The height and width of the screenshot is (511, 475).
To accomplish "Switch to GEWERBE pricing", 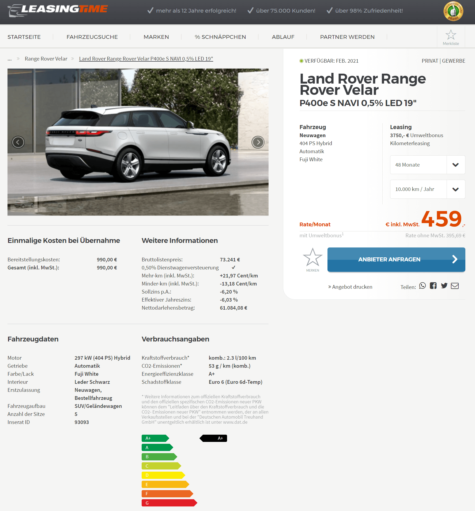I will coord(454,61).
